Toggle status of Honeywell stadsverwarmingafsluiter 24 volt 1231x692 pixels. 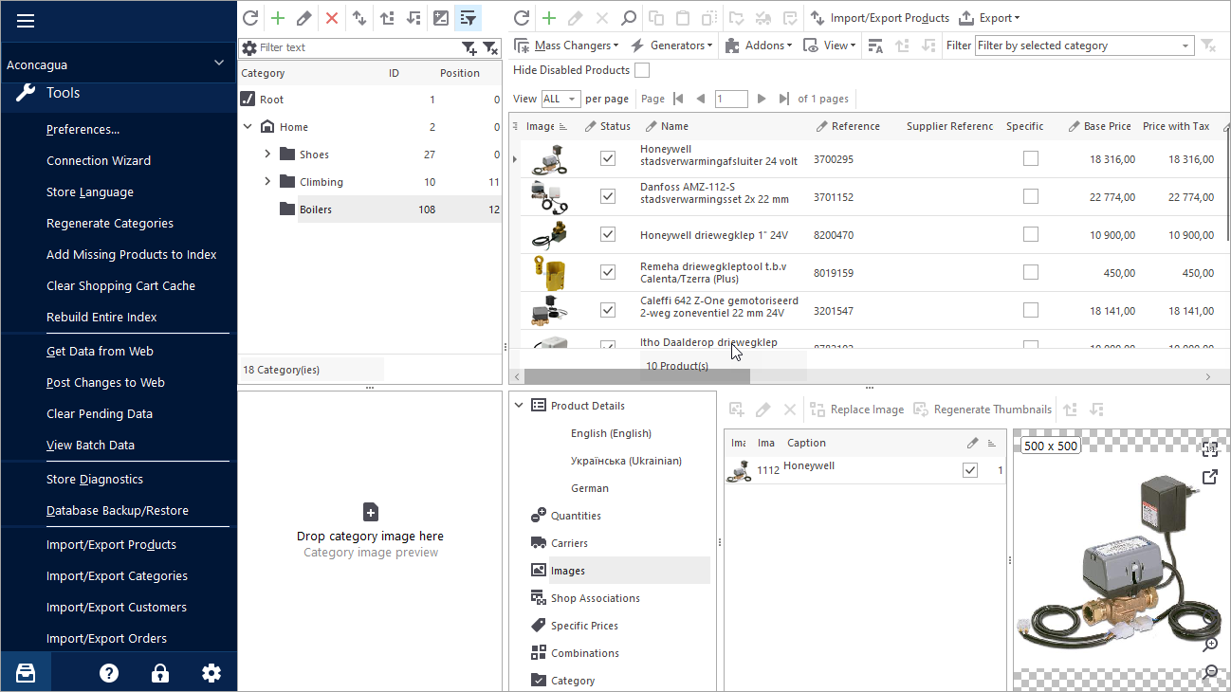pyautogui.click(x=608, y=158)
